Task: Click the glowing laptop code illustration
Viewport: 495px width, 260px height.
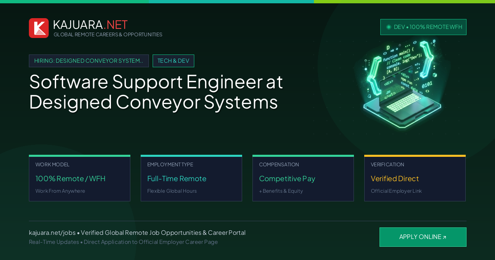Action: coord(401,83)
